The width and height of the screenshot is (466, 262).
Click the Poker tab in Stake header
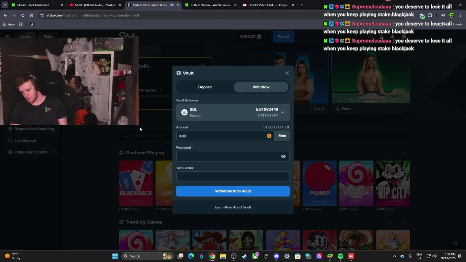[x=48, y=36]
